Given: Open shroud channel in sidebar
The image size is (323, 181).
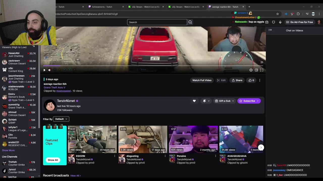Looking at the screenshot, I should (x=20, y=114).
